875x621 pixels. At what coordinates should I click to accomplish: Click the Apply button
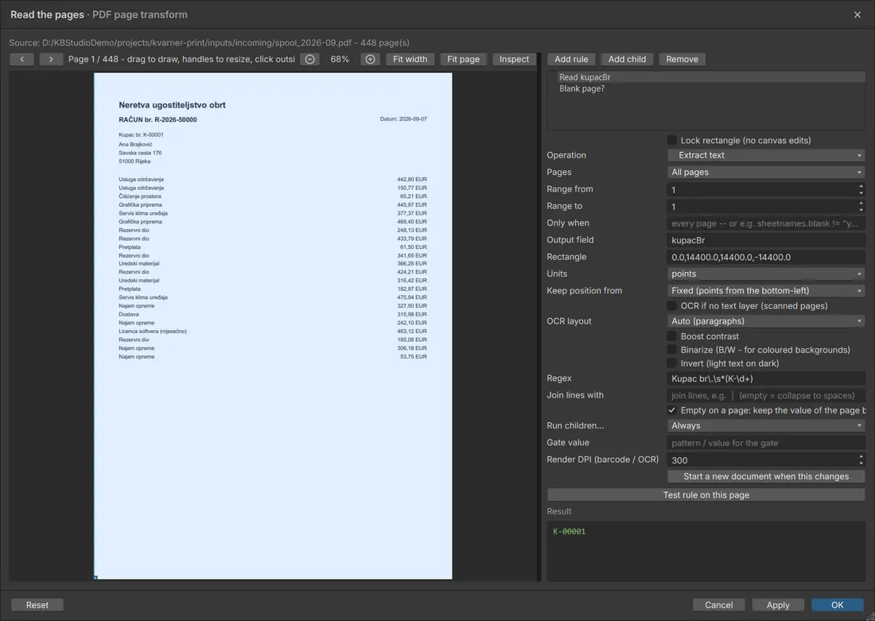point(778,605)
